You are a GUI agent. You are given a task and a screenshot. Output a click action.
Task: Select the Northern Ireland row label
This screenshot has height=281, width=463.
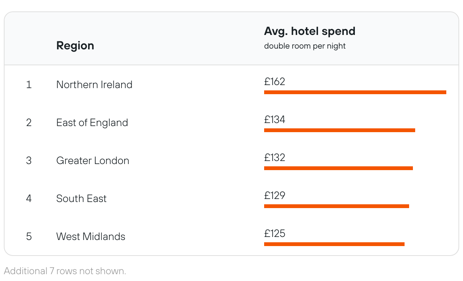(94, 84)
